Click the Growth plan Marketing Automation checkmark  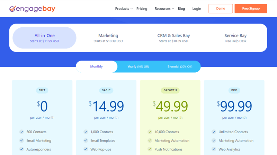pyautogui.click(x=150, y=140)
